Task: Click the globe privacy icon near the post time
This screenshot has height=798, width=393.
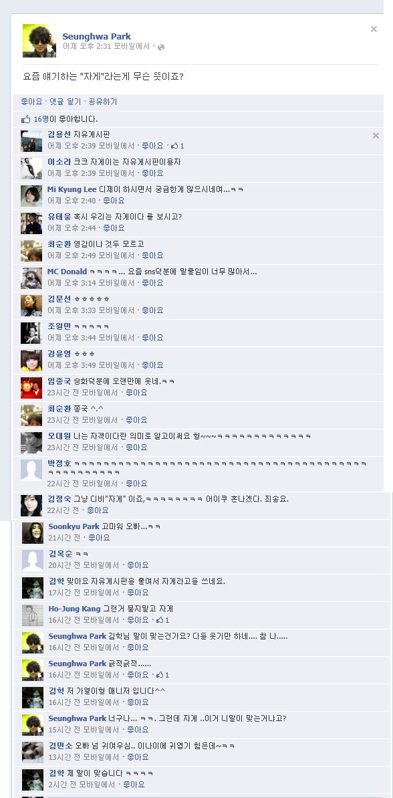Action: pos(161,47)
